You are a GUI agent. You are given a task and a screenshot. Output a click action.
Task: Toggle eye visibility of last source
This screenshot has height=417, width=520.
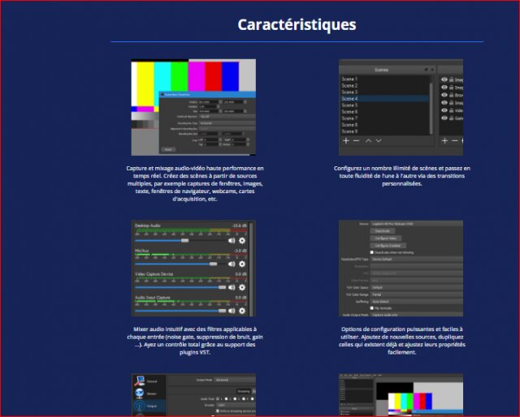pos(444,118)
